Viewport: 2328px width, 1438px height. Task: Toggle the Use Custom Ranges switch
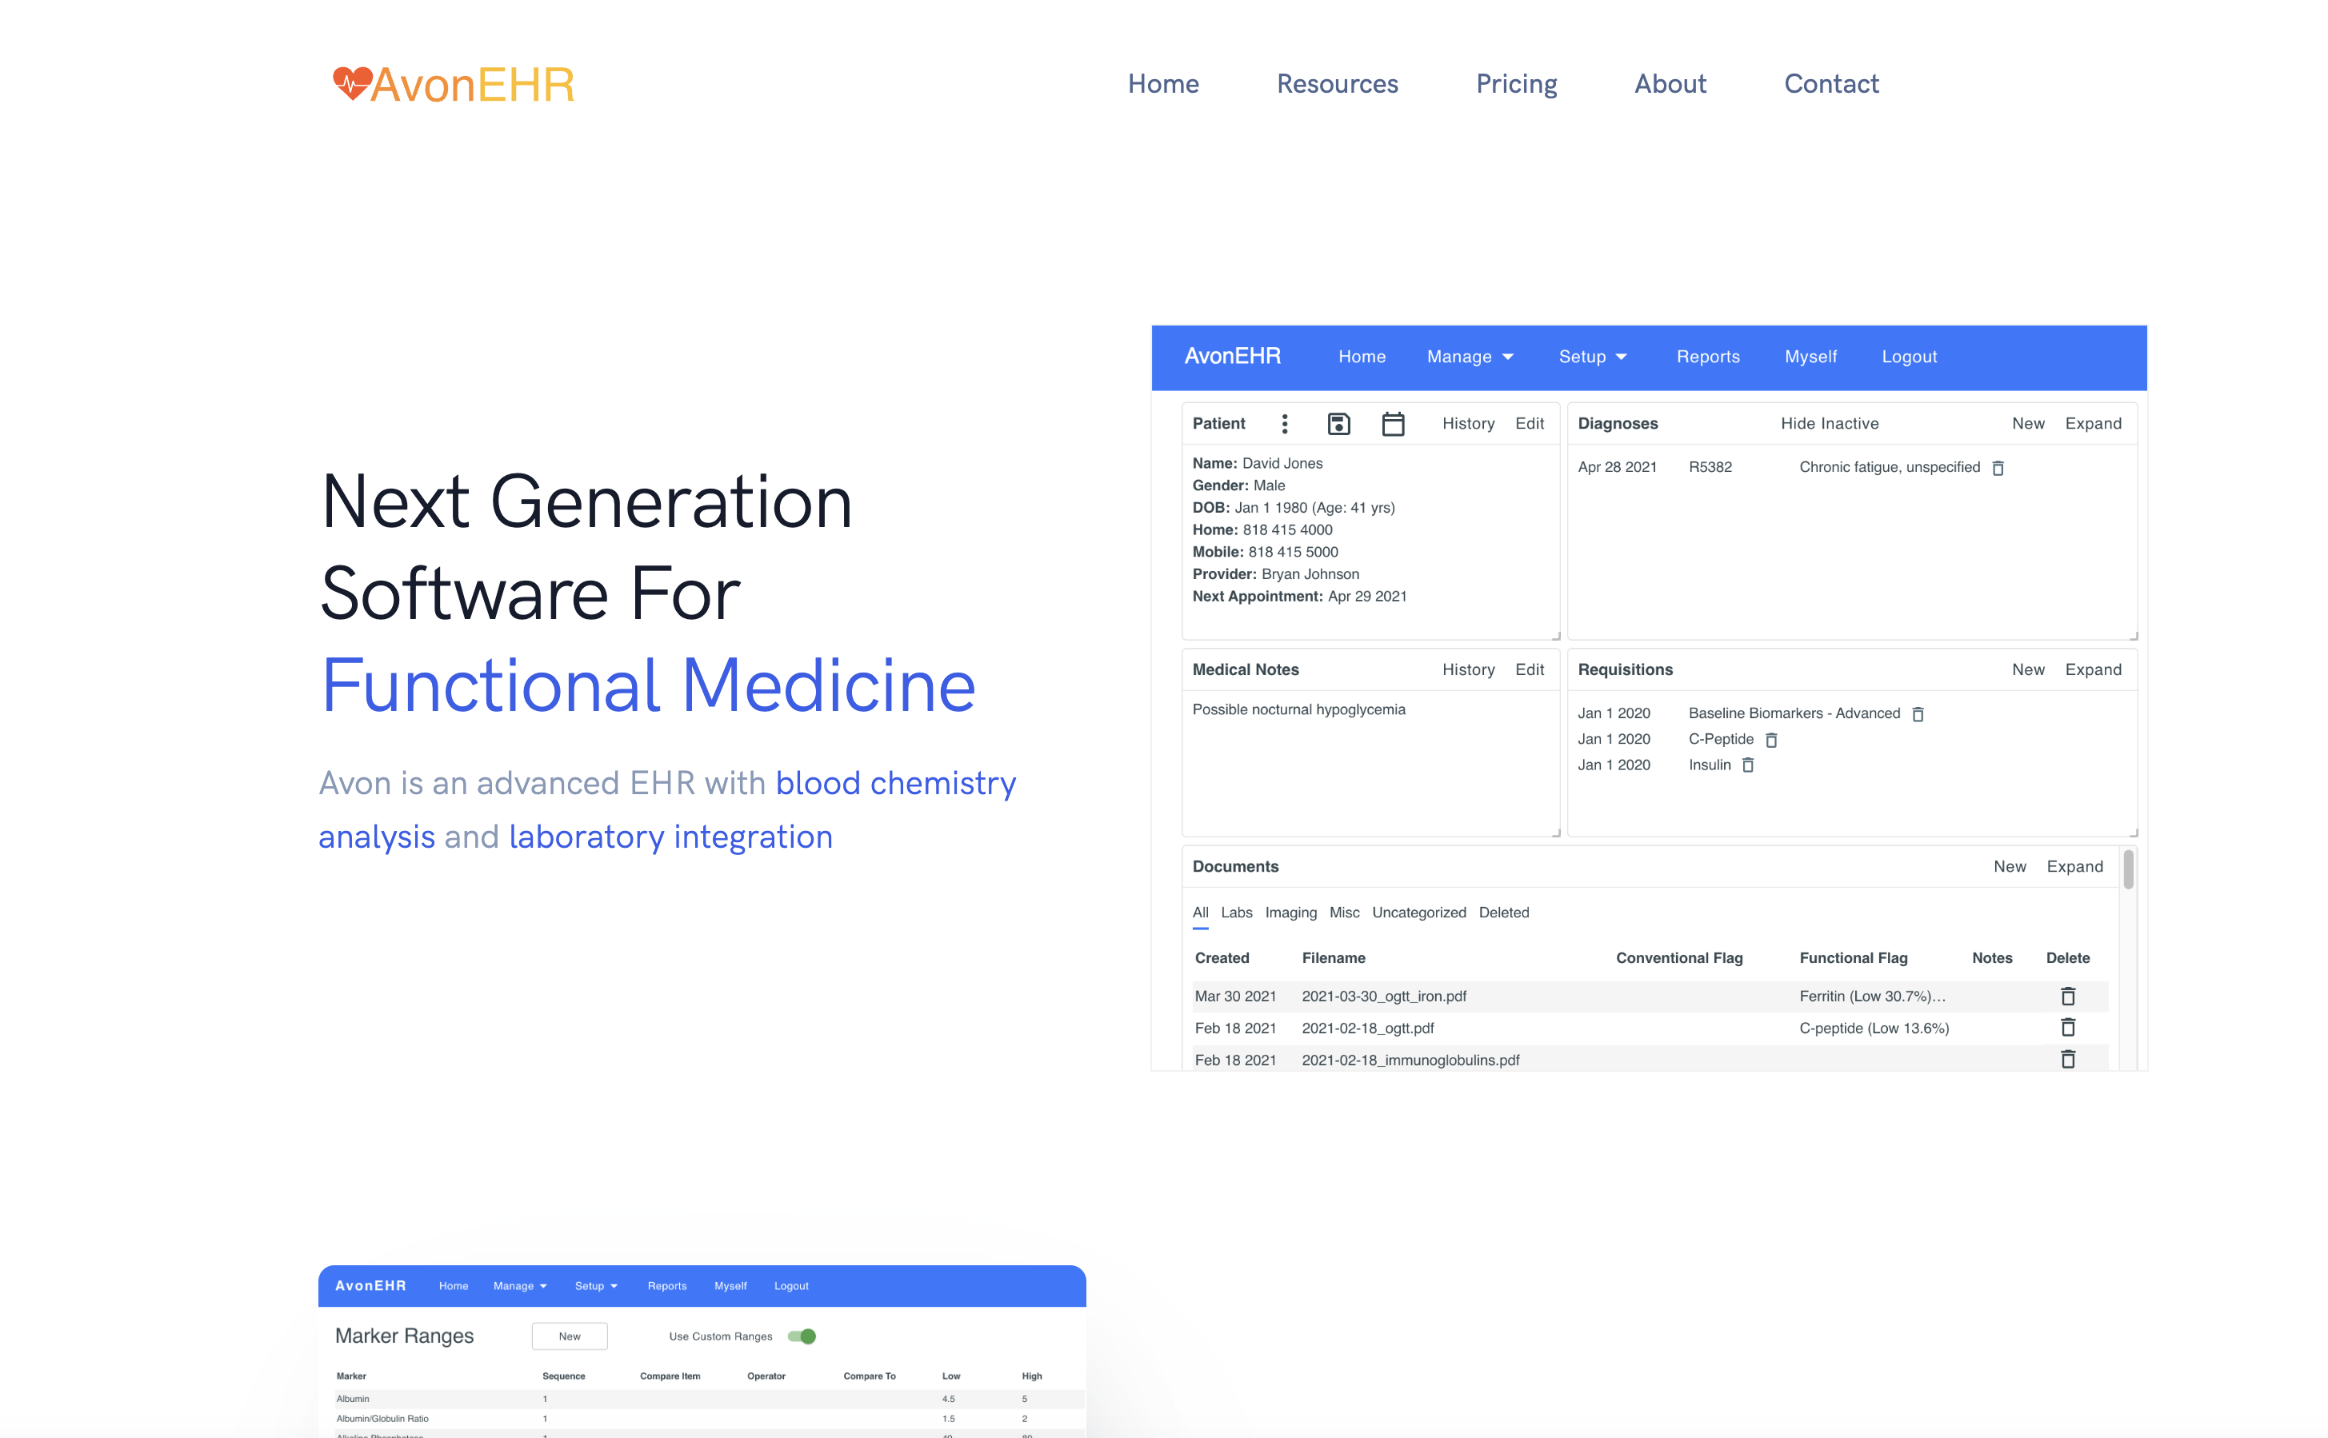(802, 1336)
